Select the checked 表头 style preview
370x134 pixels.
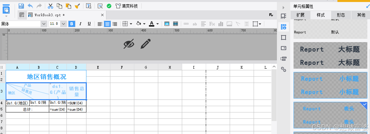tap(330, 115)
